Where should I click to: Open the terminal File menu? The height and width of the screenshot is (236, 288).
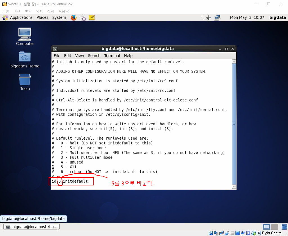pos(57,56)
